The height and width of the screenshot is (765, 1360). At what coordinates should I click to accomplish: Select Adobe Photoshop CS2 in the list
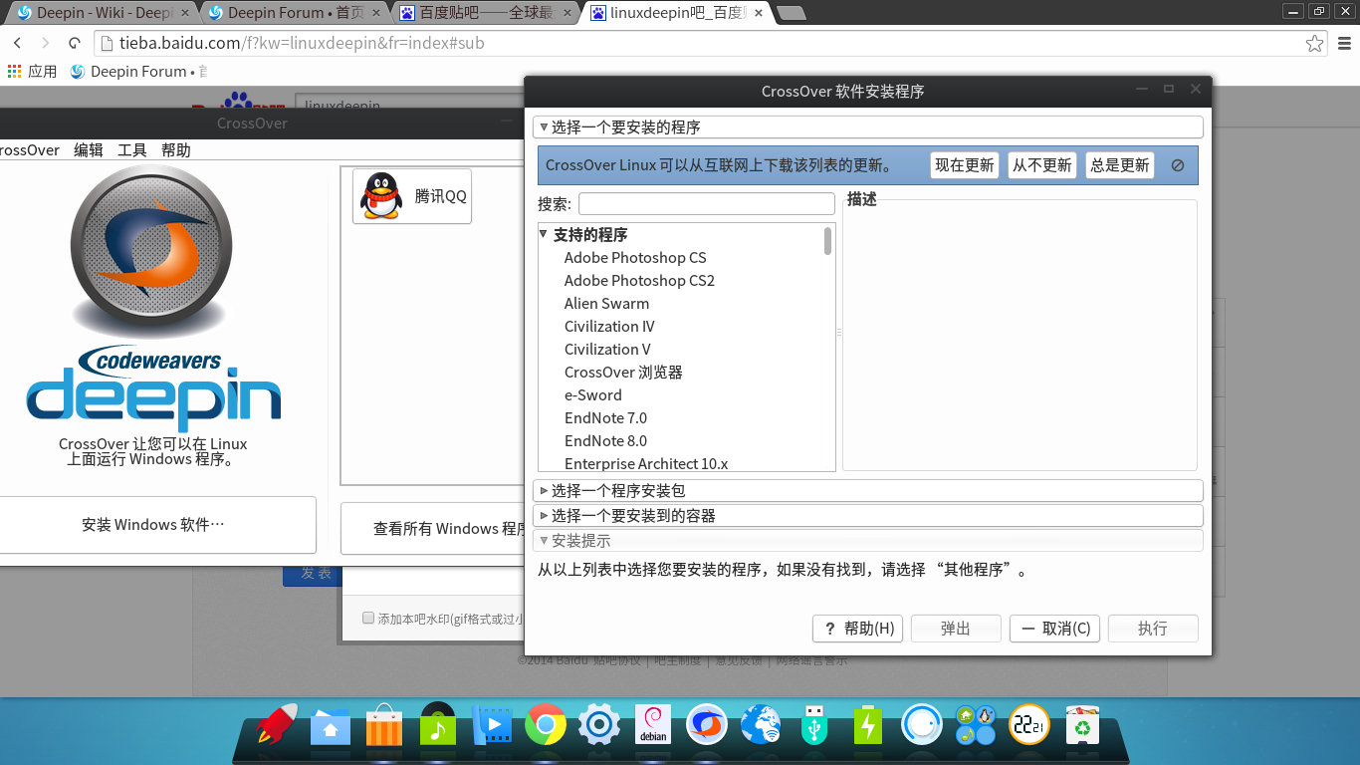pyautogui.click(x=639, y=281)
